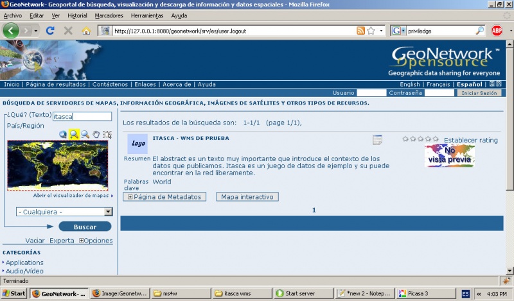Go to the Firefox home page icon

pos(86,30)
